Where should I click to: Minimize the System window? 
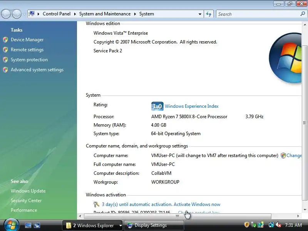tap(278, 3)
